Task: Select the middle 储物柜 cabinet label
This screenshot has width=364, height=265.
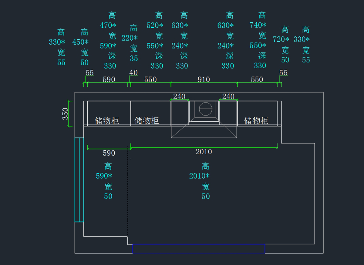Action: [x=147, y=120]
